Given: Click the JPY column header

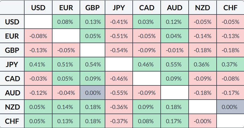Looking at the screenshot, I should pos(119,8).
